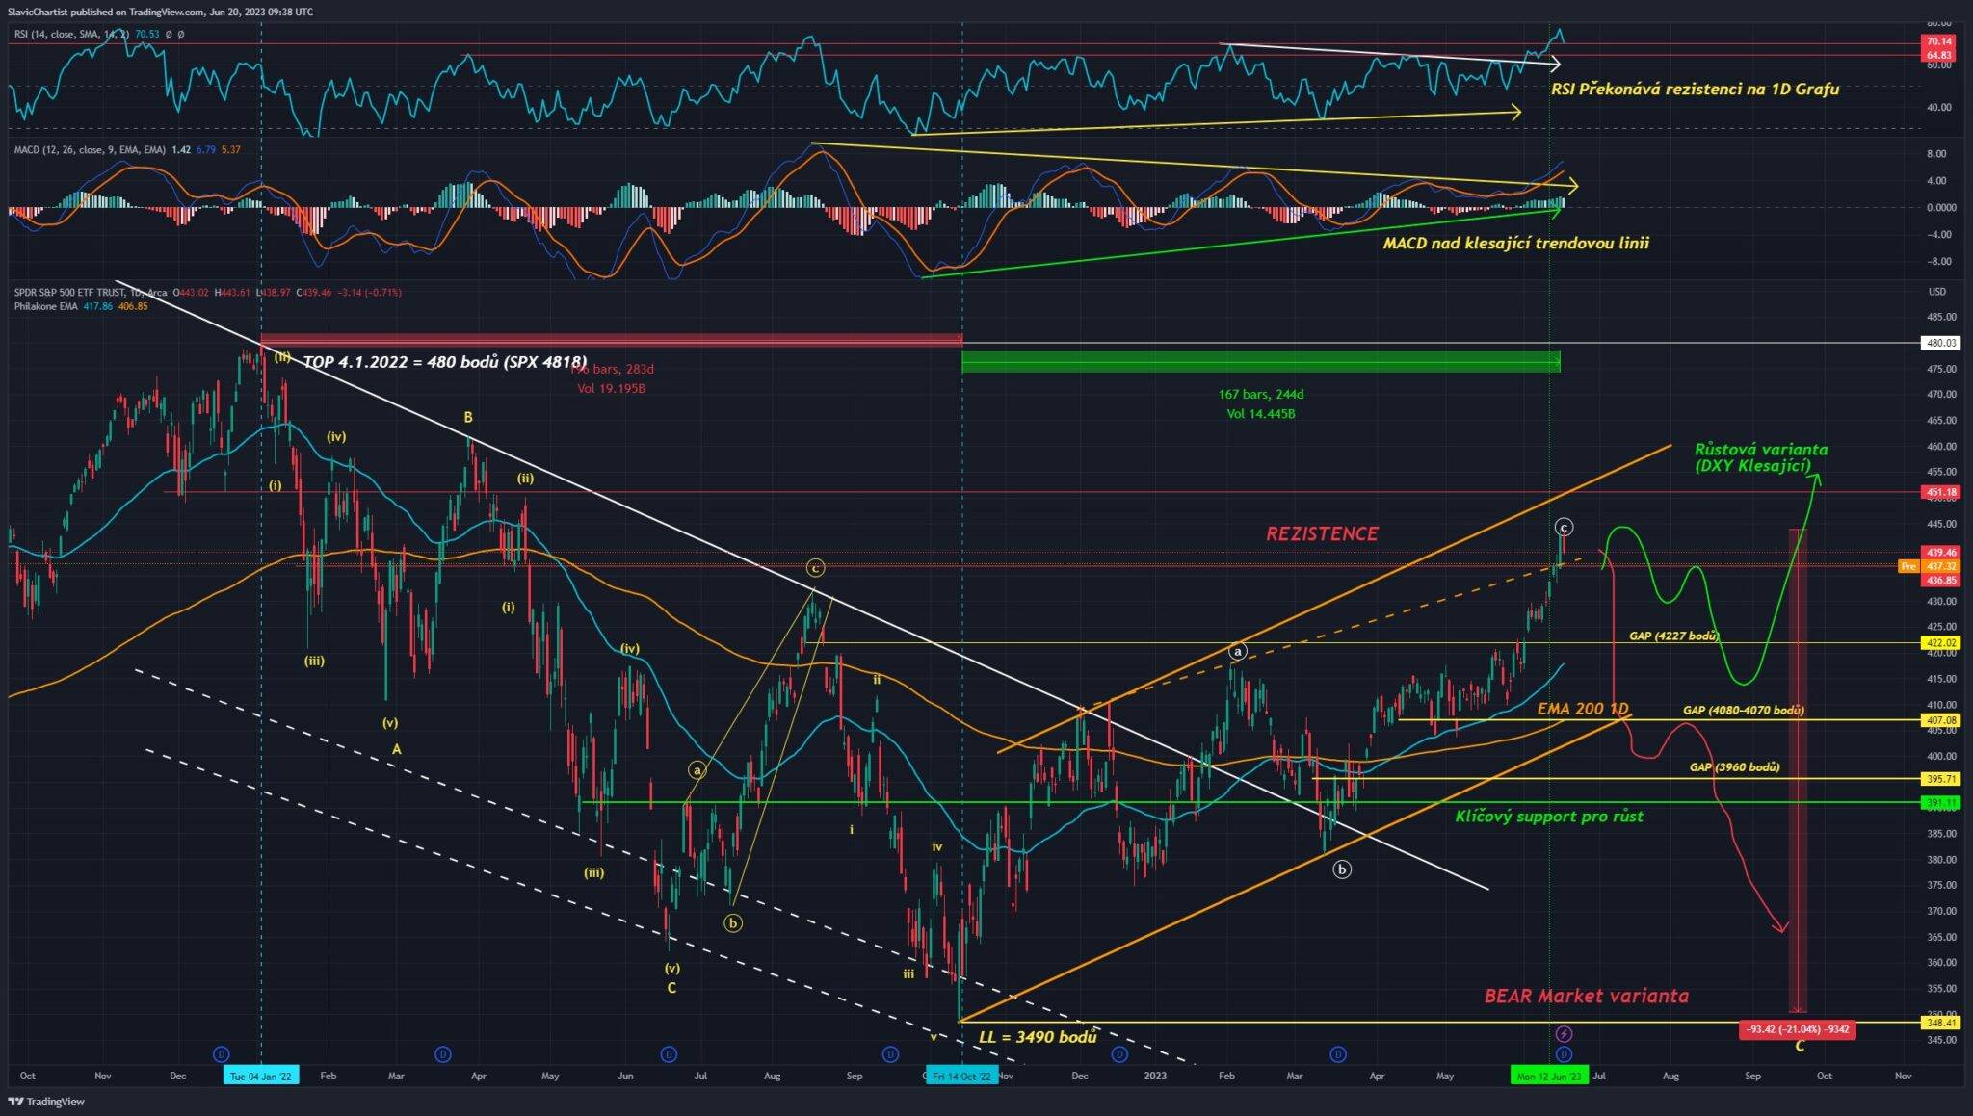Screen dimensions: 1973x1116
Task: Click the orange 'Pre' pre-market price tag
Action: coord(1908,566)
